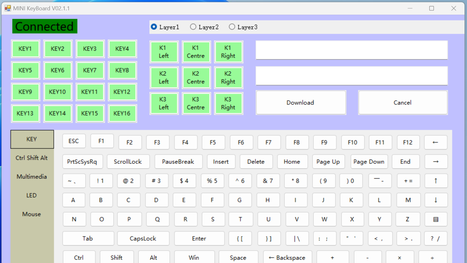Screen dimensions: 467x263
Task: Select the KEY1 button to assign
Action: click(25, 49)
